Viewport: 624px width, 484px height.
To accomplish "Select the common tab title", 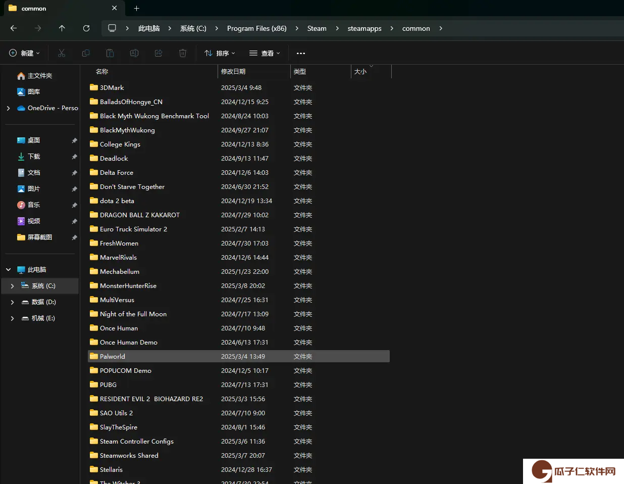I will pyautogui.click(x=34, y=9).
